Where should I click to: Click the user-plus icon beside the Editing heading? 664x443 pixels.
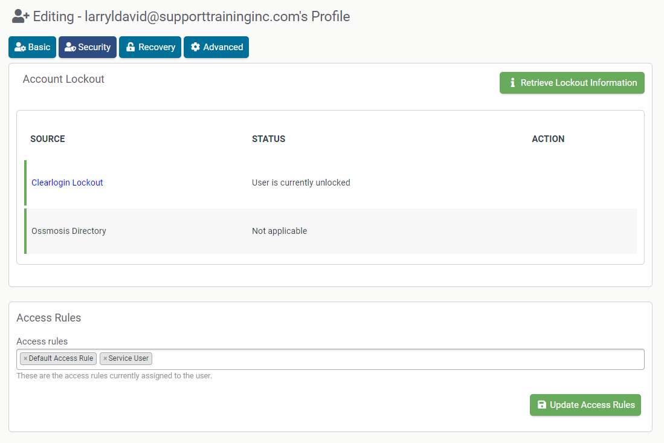coord(21,17)
